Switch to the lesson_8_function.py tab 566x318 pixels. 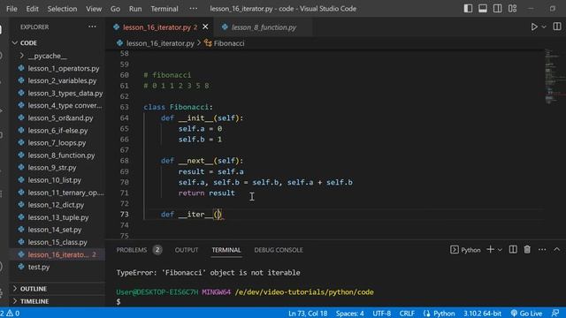click(x=264, y=27)
